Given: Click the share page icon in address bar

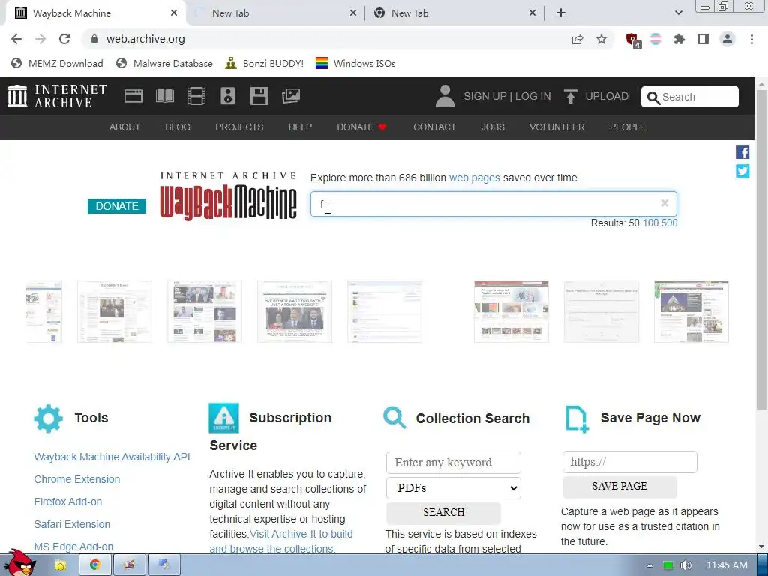Looking at the screenshot, I should tap(577, 39).
